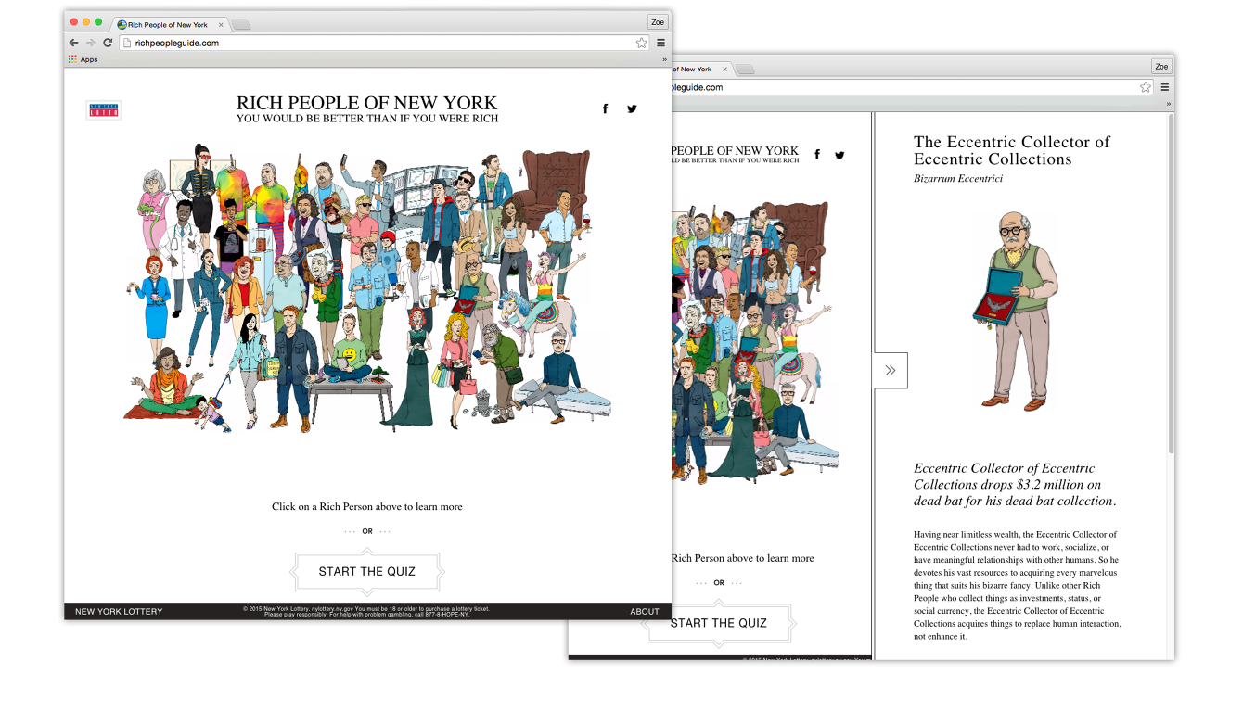Click address bar showing richpeopleguide.com in front window

coord(383,43)
